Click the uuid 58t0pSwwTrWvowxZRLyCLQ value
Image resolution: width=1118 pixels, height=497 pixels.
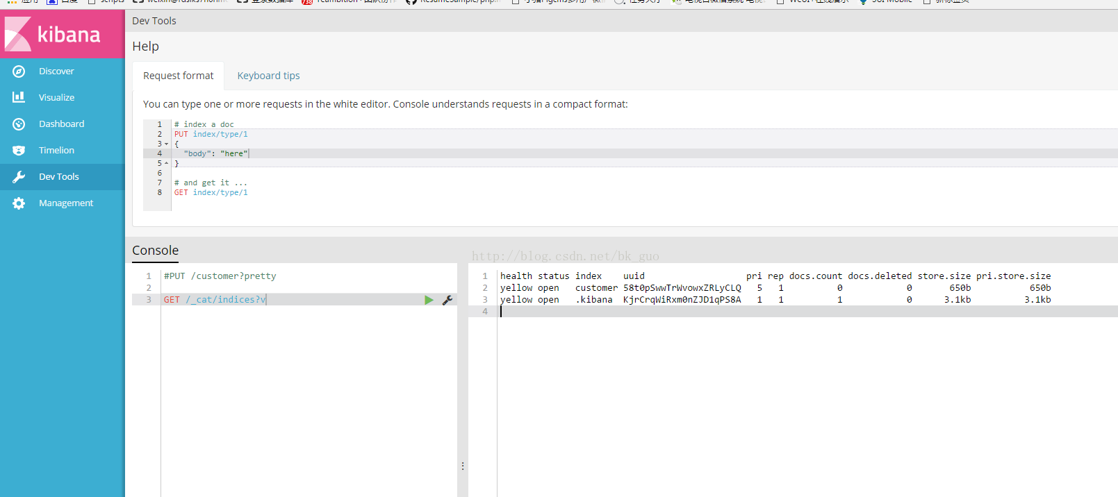tap(682, 288)
